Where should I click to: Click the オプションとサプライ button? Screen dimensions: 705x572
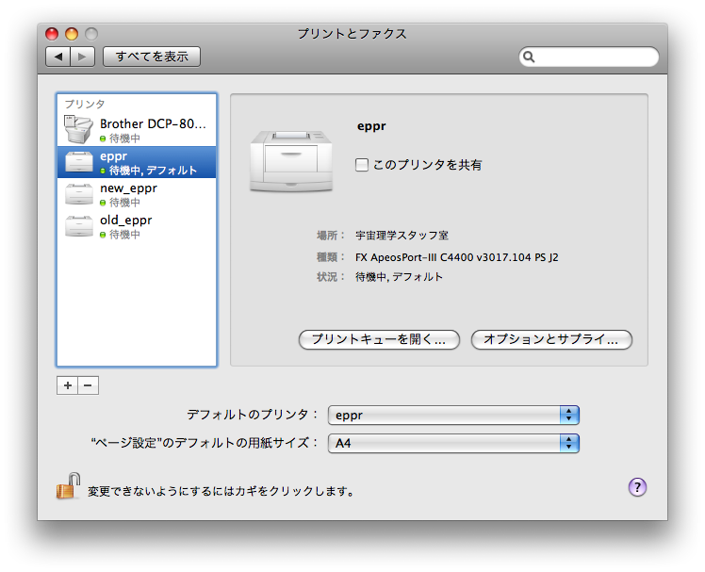pos(551,339)
